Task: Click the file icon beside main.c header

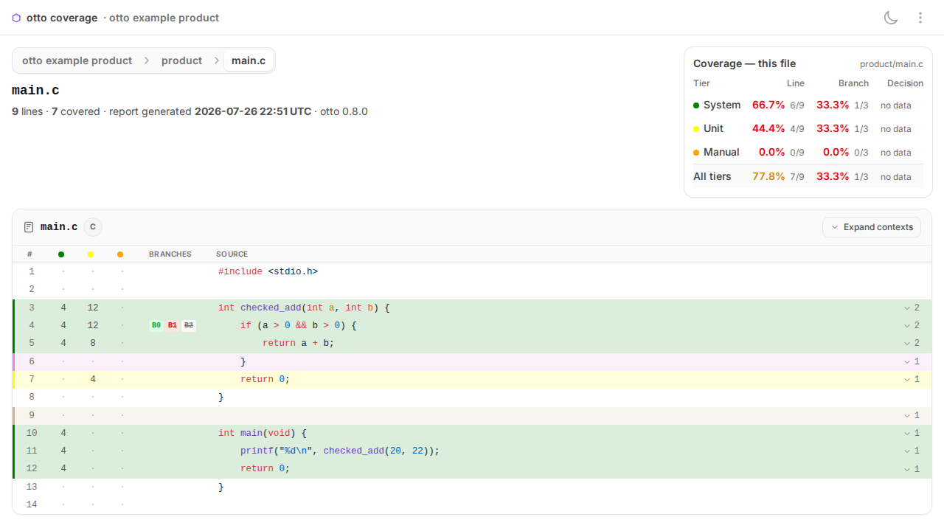Action: pyautogui.click(x=29, y=227)
